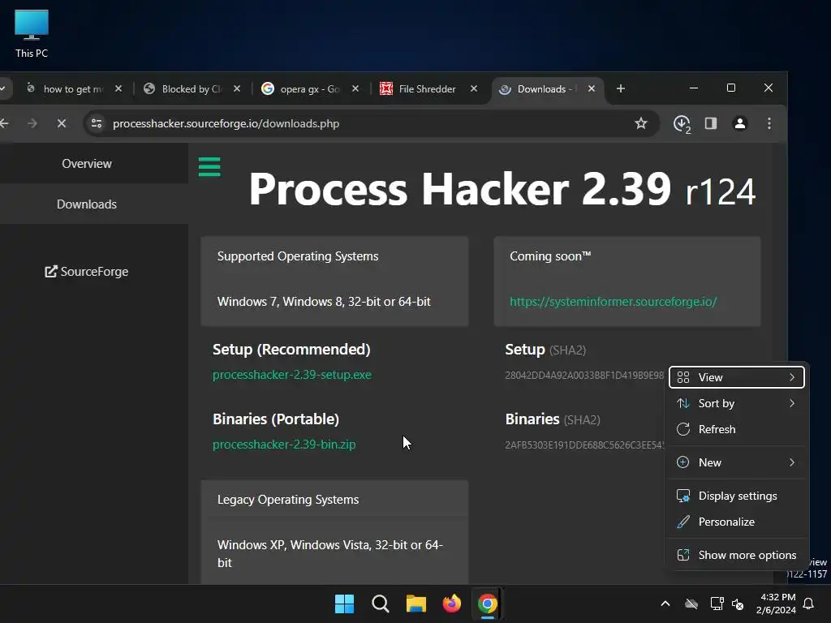
Task: Open the This PC desktop icon
Action: tap(32, 34)
